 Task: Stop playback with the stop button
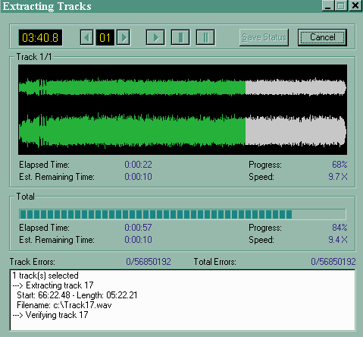[180, 37]
